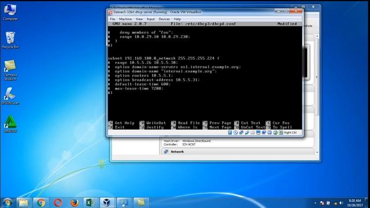Open the volume control in system tray
The height and width of the screenshot is (208, 370).
click(x=341, y=203)
